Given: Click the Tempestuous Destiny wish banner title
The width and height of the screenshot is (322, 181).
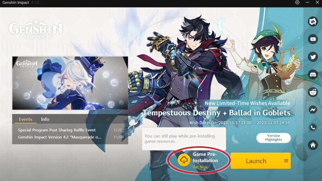Looking at the screenshot, I should (217, 113).
